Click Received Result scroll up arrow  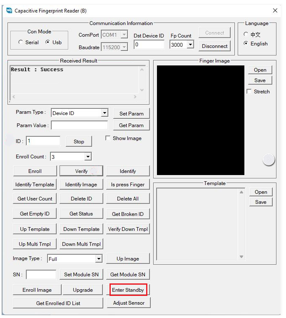[142, 70]
